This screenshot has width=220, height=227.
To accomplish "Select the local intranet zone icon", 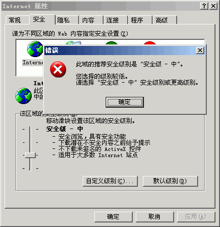I will 74,43.
